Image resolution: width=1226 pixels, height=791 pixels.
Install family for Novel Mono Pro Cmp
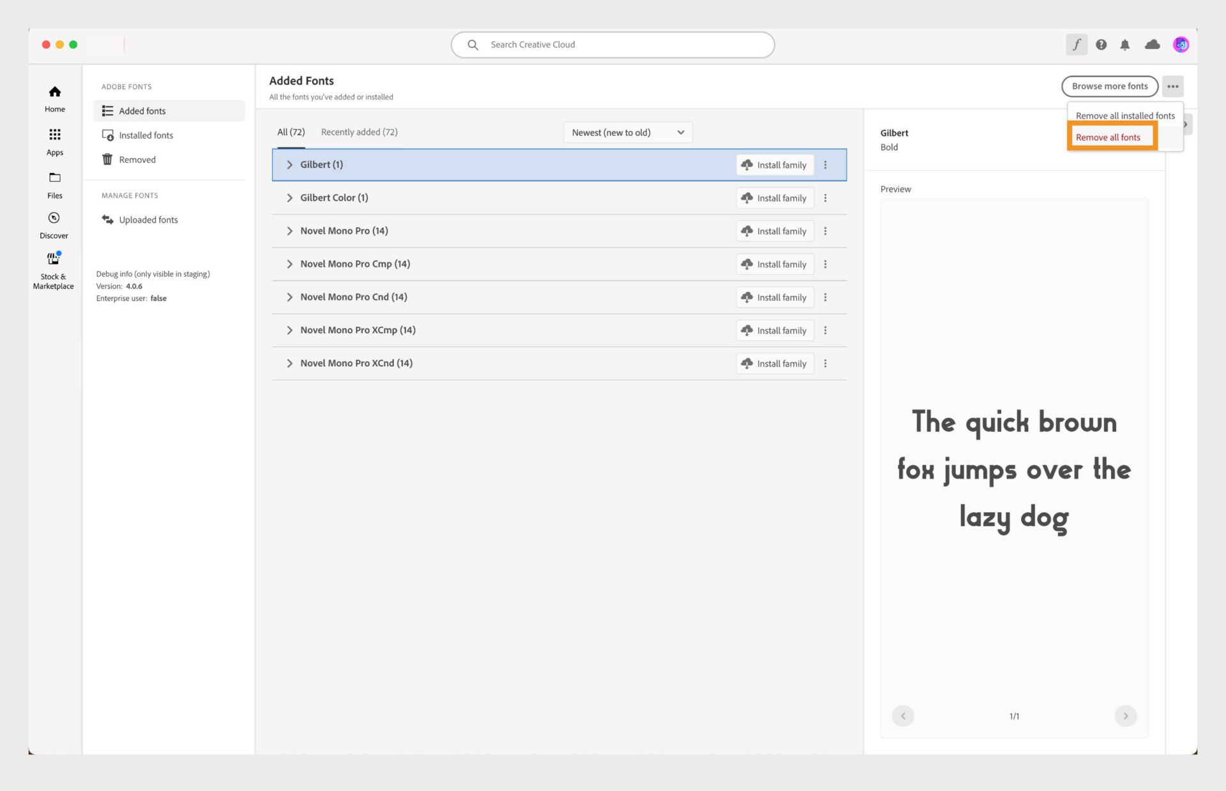[775, 264]
